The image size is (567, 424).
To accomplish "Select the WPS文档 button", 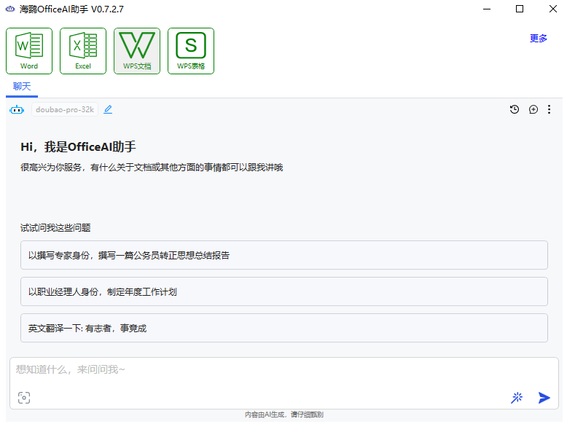I will click(x=137, y=51).
